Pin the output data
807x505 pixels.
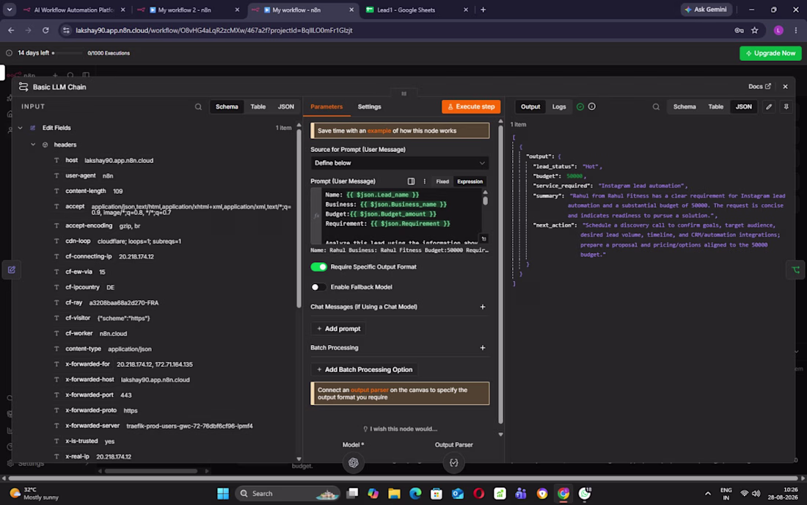pos(786,106)
